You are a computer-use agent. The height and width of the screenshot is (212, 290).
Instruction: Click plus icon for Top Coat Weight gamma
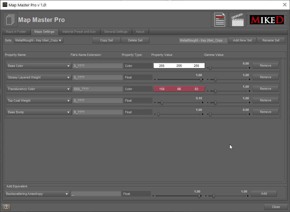click(x=249, y=103)
